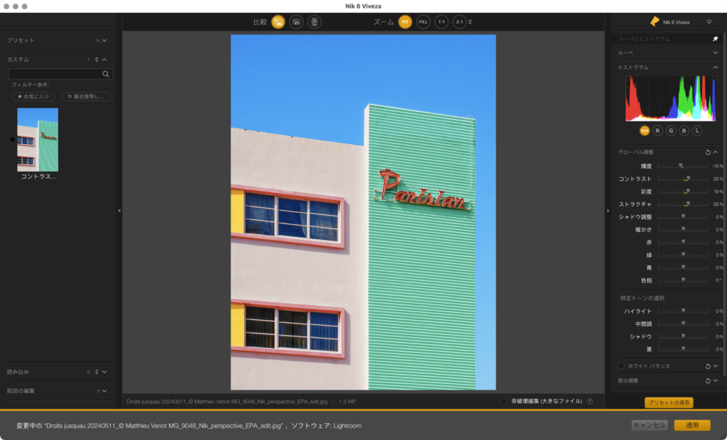Reset the ホワイト バランス section
The image size is (727, 440).
708,366
